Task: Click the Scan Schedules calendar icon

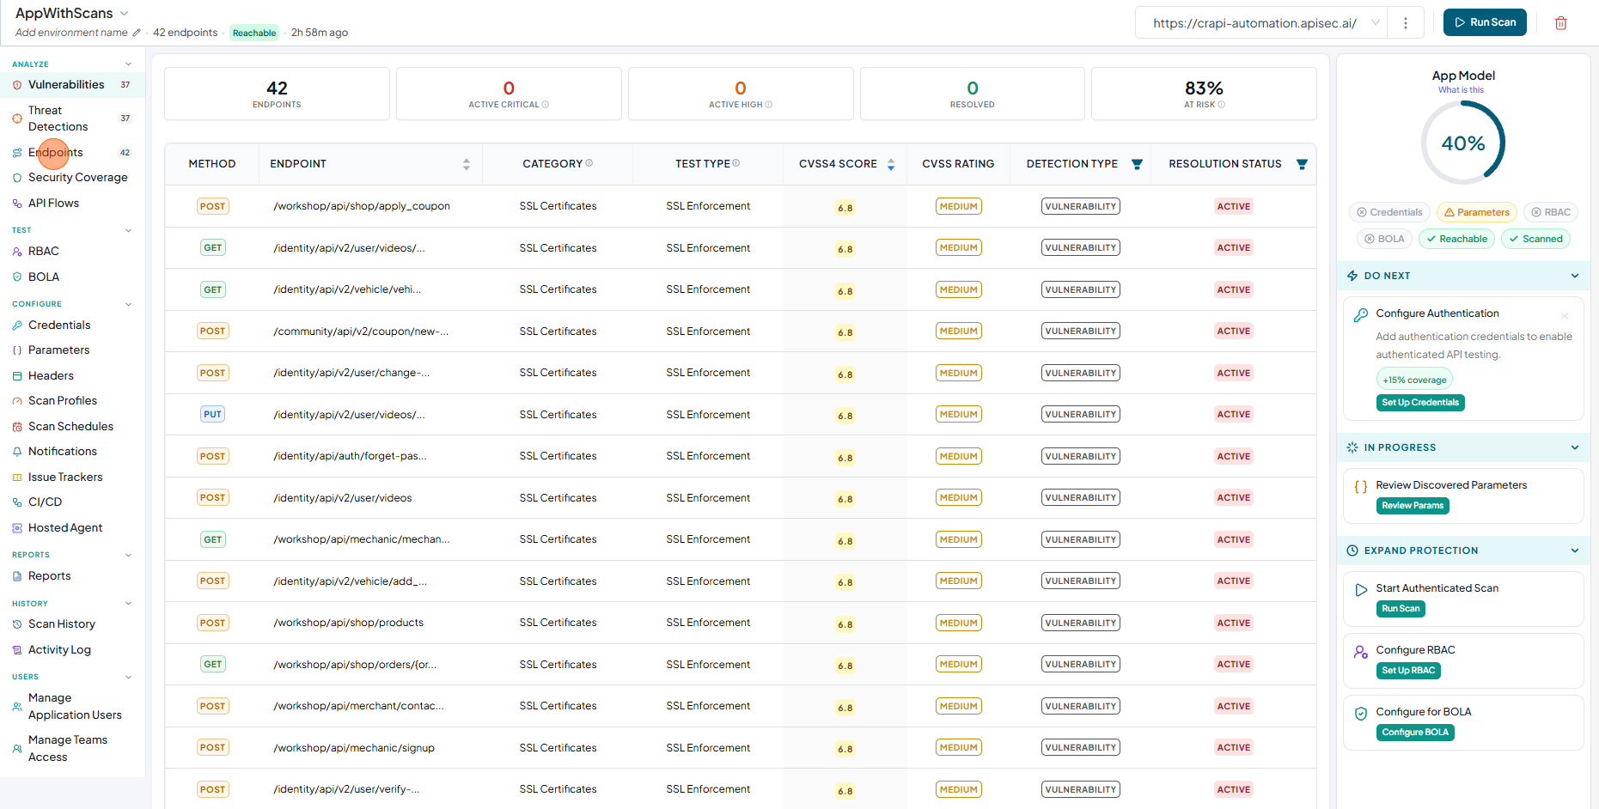Action: 17,427
